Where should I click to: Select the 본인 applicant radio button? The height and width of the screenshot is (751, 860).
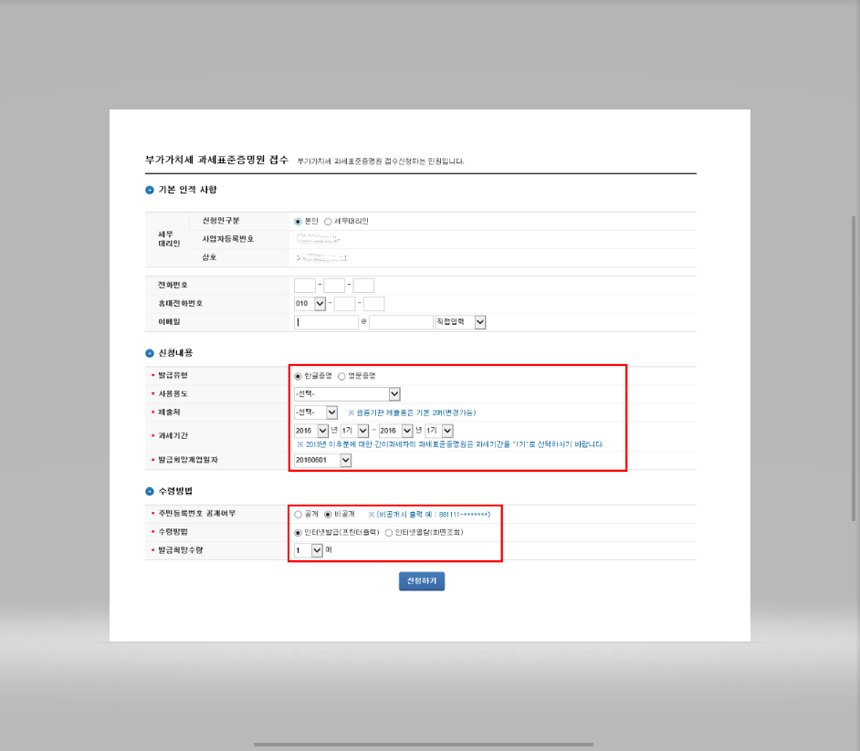click(x=297, y=221)
